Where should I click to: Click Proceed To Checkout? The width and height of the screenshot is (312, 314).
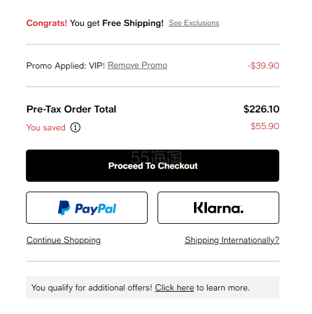point(153,166)
